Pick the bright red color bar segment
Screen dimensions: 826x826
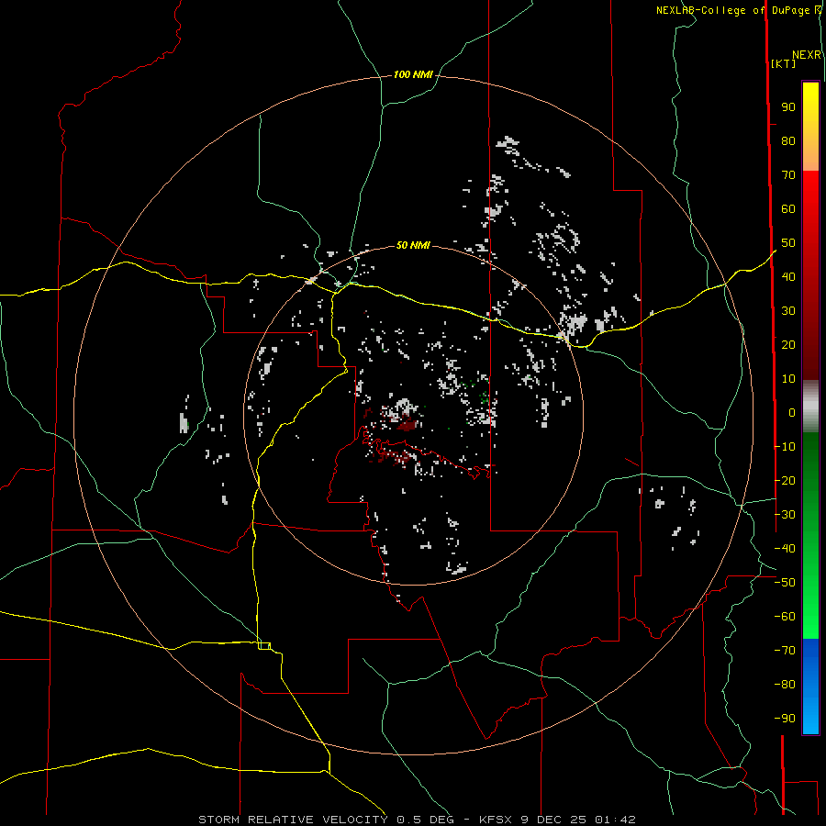[x=810, y=190]
